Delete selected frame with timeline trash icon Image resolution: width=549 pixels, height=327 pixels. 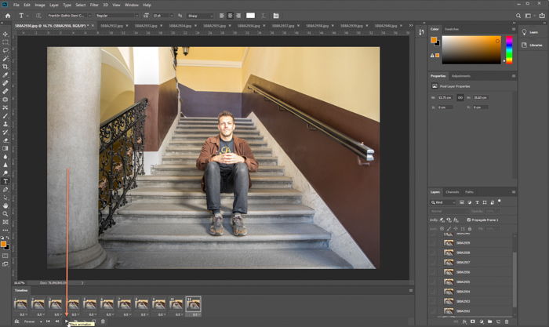tap(103, 321)
